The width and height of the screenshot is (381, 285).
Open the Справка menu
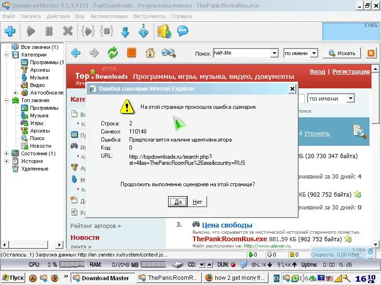pos(181,16)
